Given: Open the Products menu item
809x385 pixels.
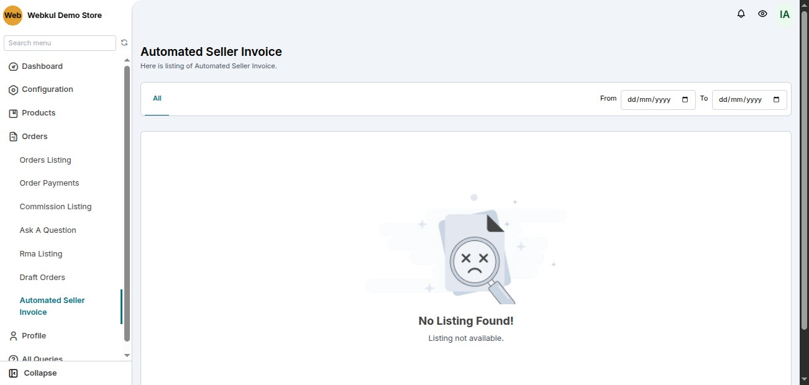Looking at the screenshot, I should pos(39,113).
